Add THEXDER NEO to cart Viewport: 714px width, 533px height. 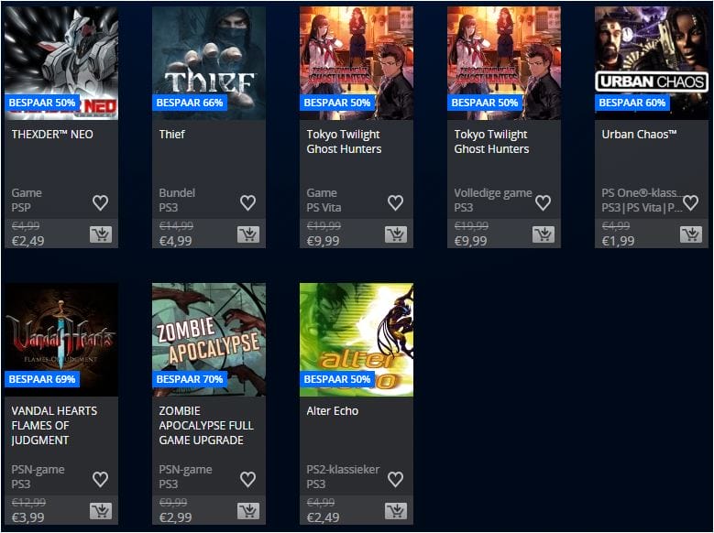[x=101, y=234]
